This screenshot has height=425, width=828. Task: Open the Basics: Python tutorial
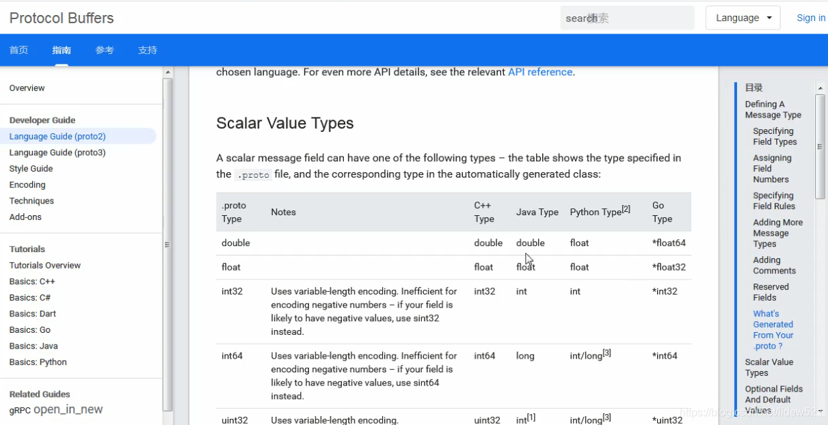(x=38, y=362)
